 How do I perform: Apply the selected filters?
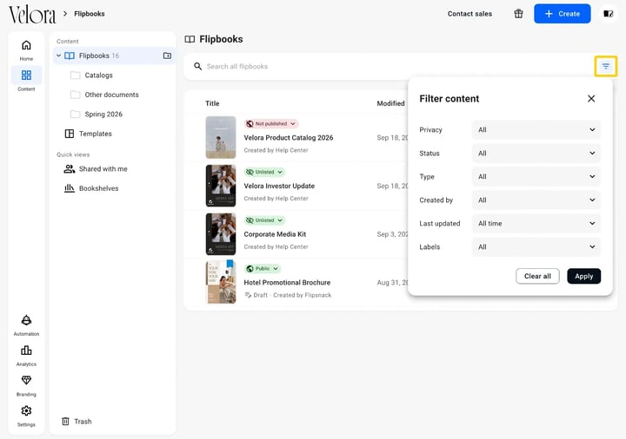pyautogui.click(x=583, y=276)
